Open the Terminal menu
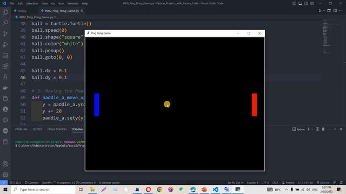 pos(73,4)
